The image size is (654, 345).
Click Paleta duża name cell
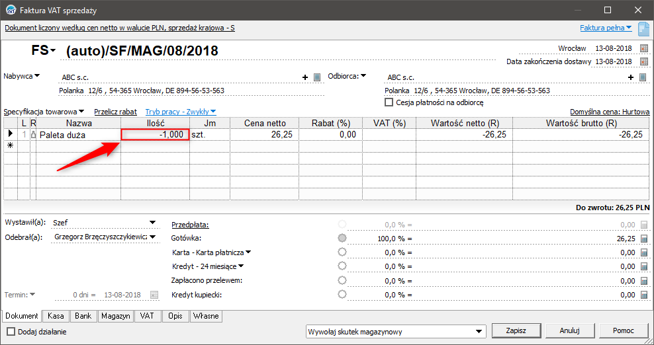[79, 134]
